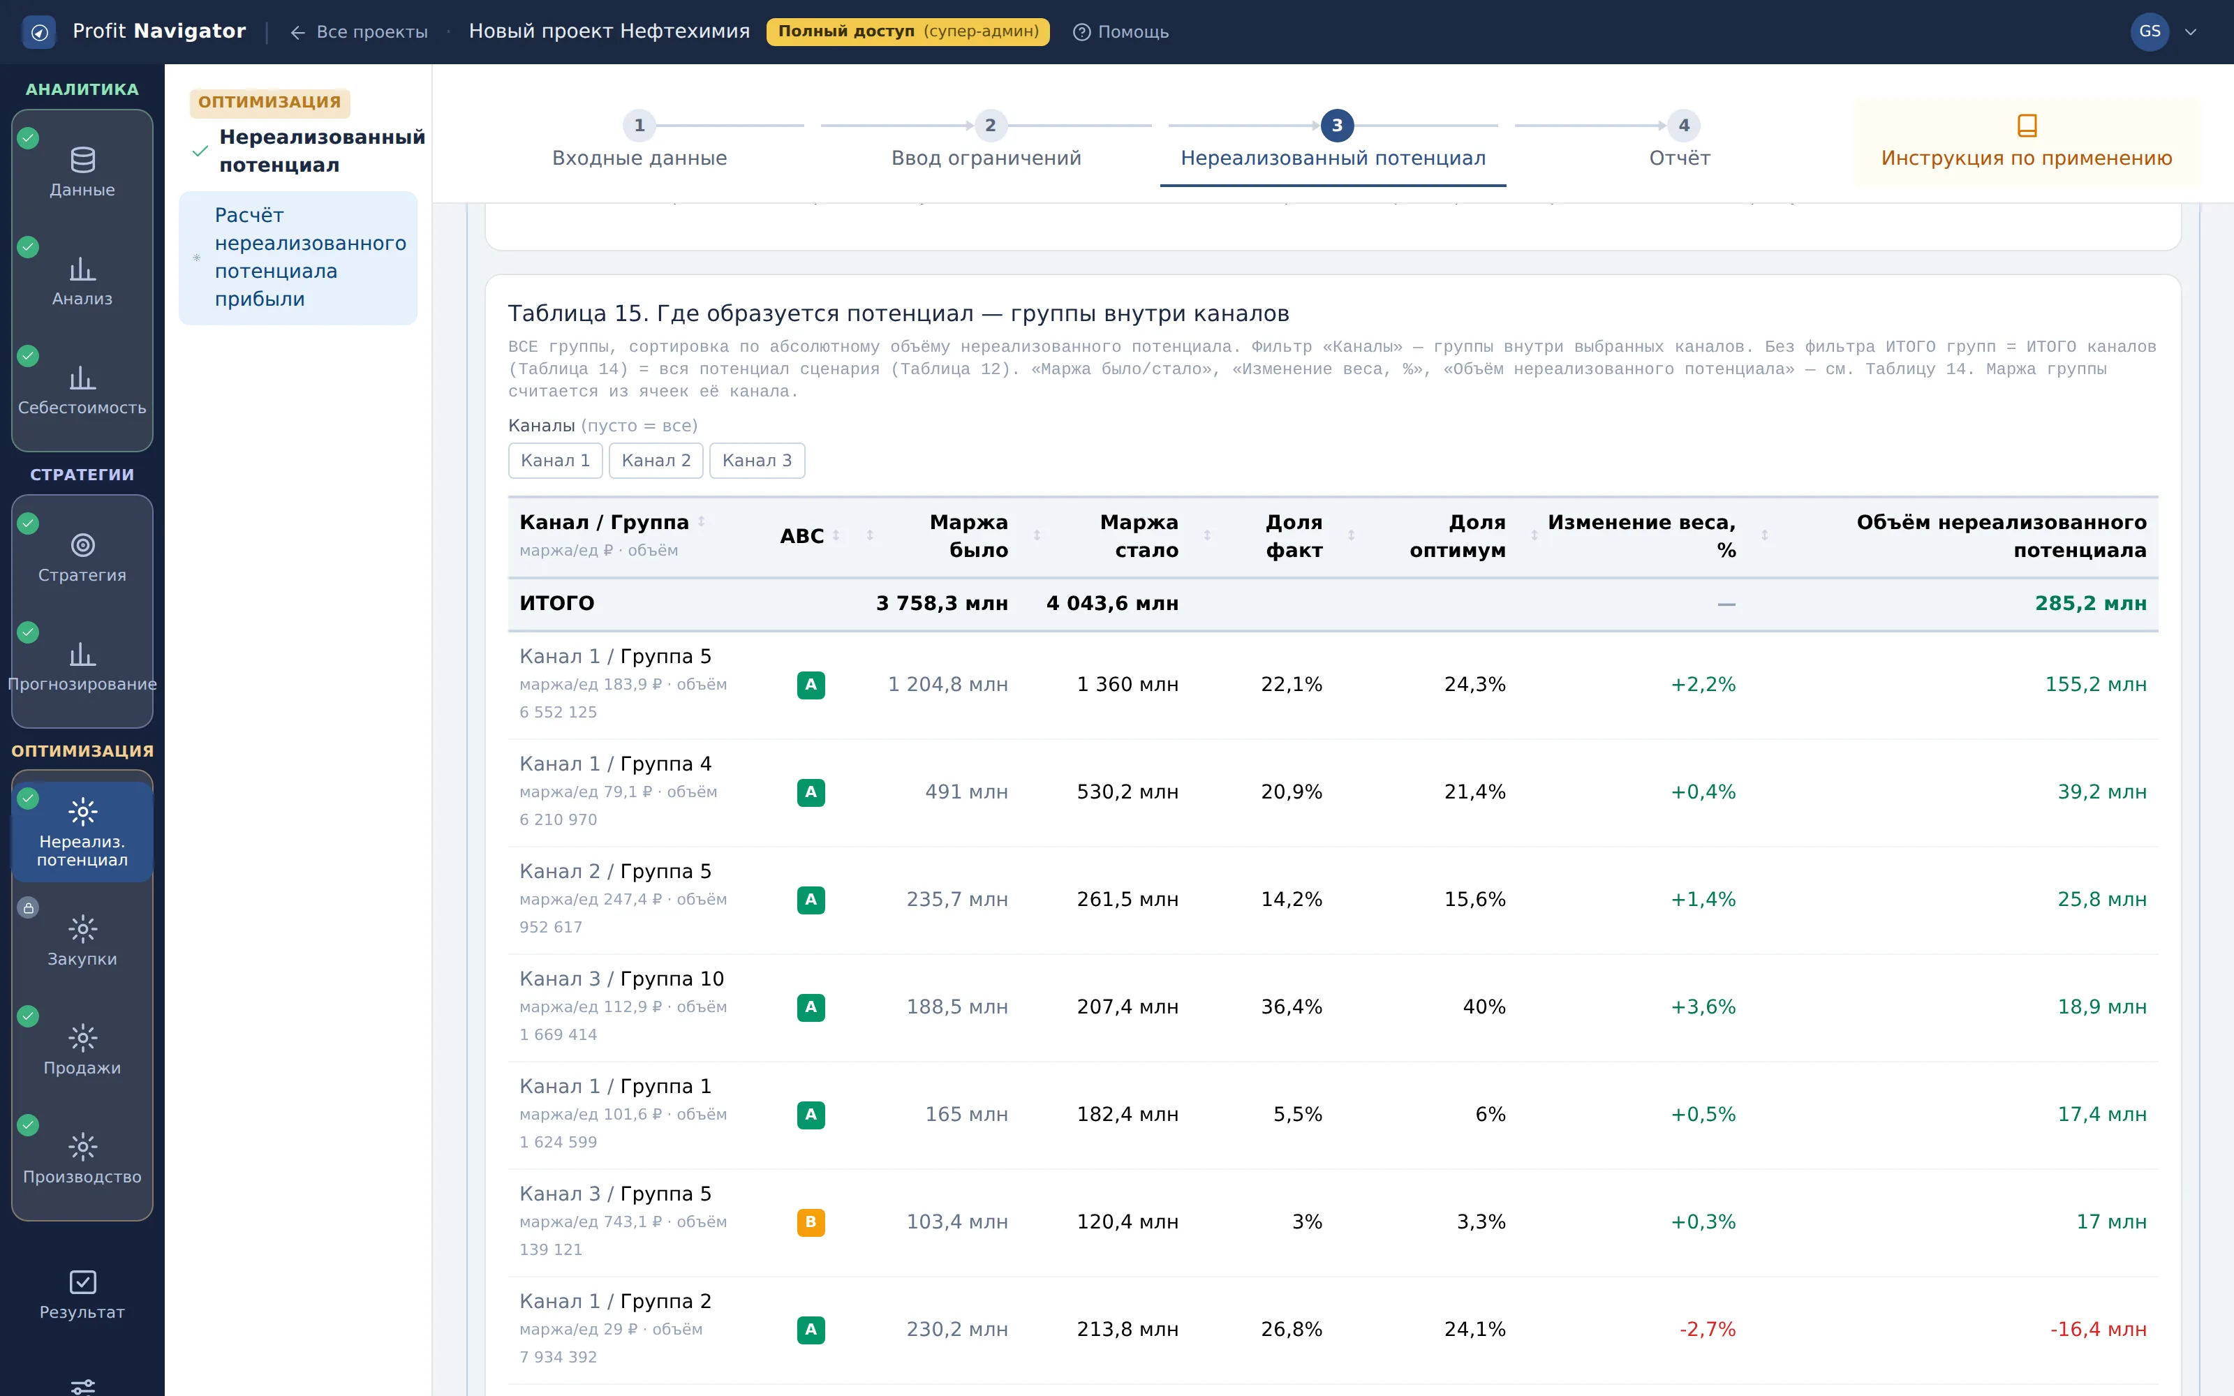The image size is (2234, 1396).
Task: Click the +3,6% weight change value
Action: [1702, 1007]
